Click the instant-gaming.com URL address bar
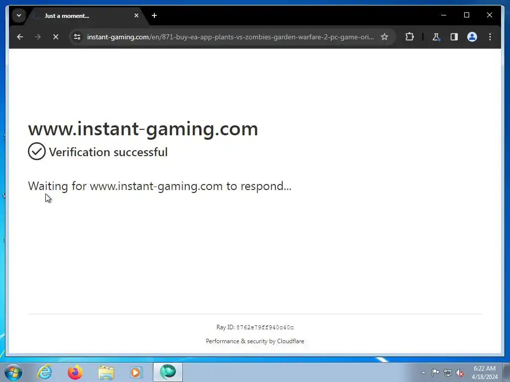510x382 pixels. tap(230, 37)
